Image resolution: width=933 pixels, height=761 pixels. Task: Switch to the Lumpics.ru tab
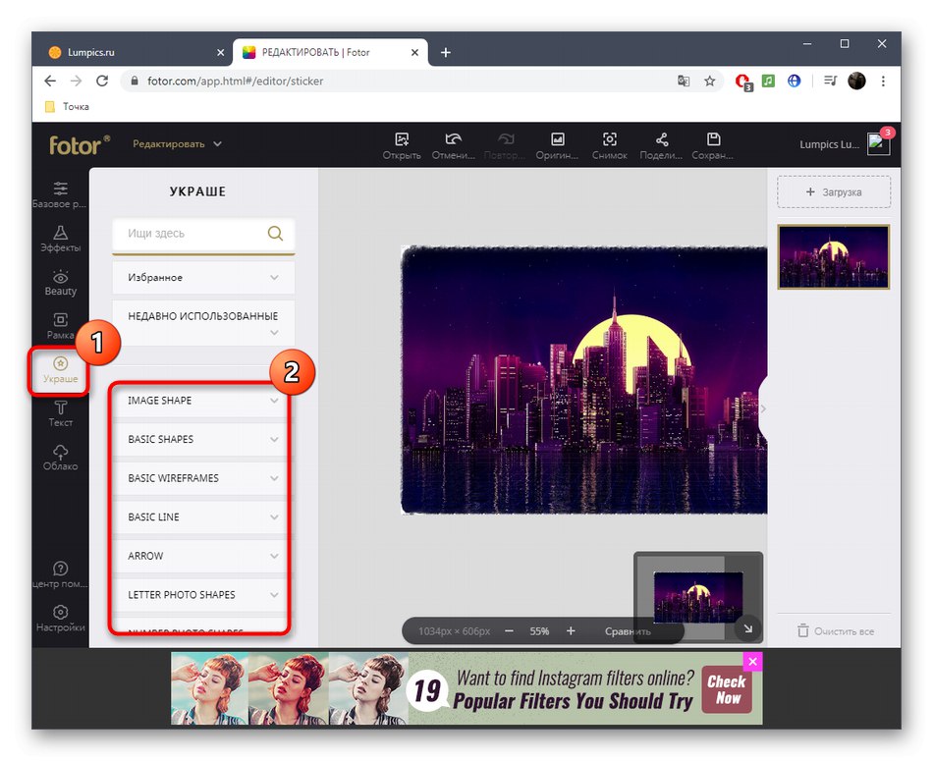click(134, 52)
